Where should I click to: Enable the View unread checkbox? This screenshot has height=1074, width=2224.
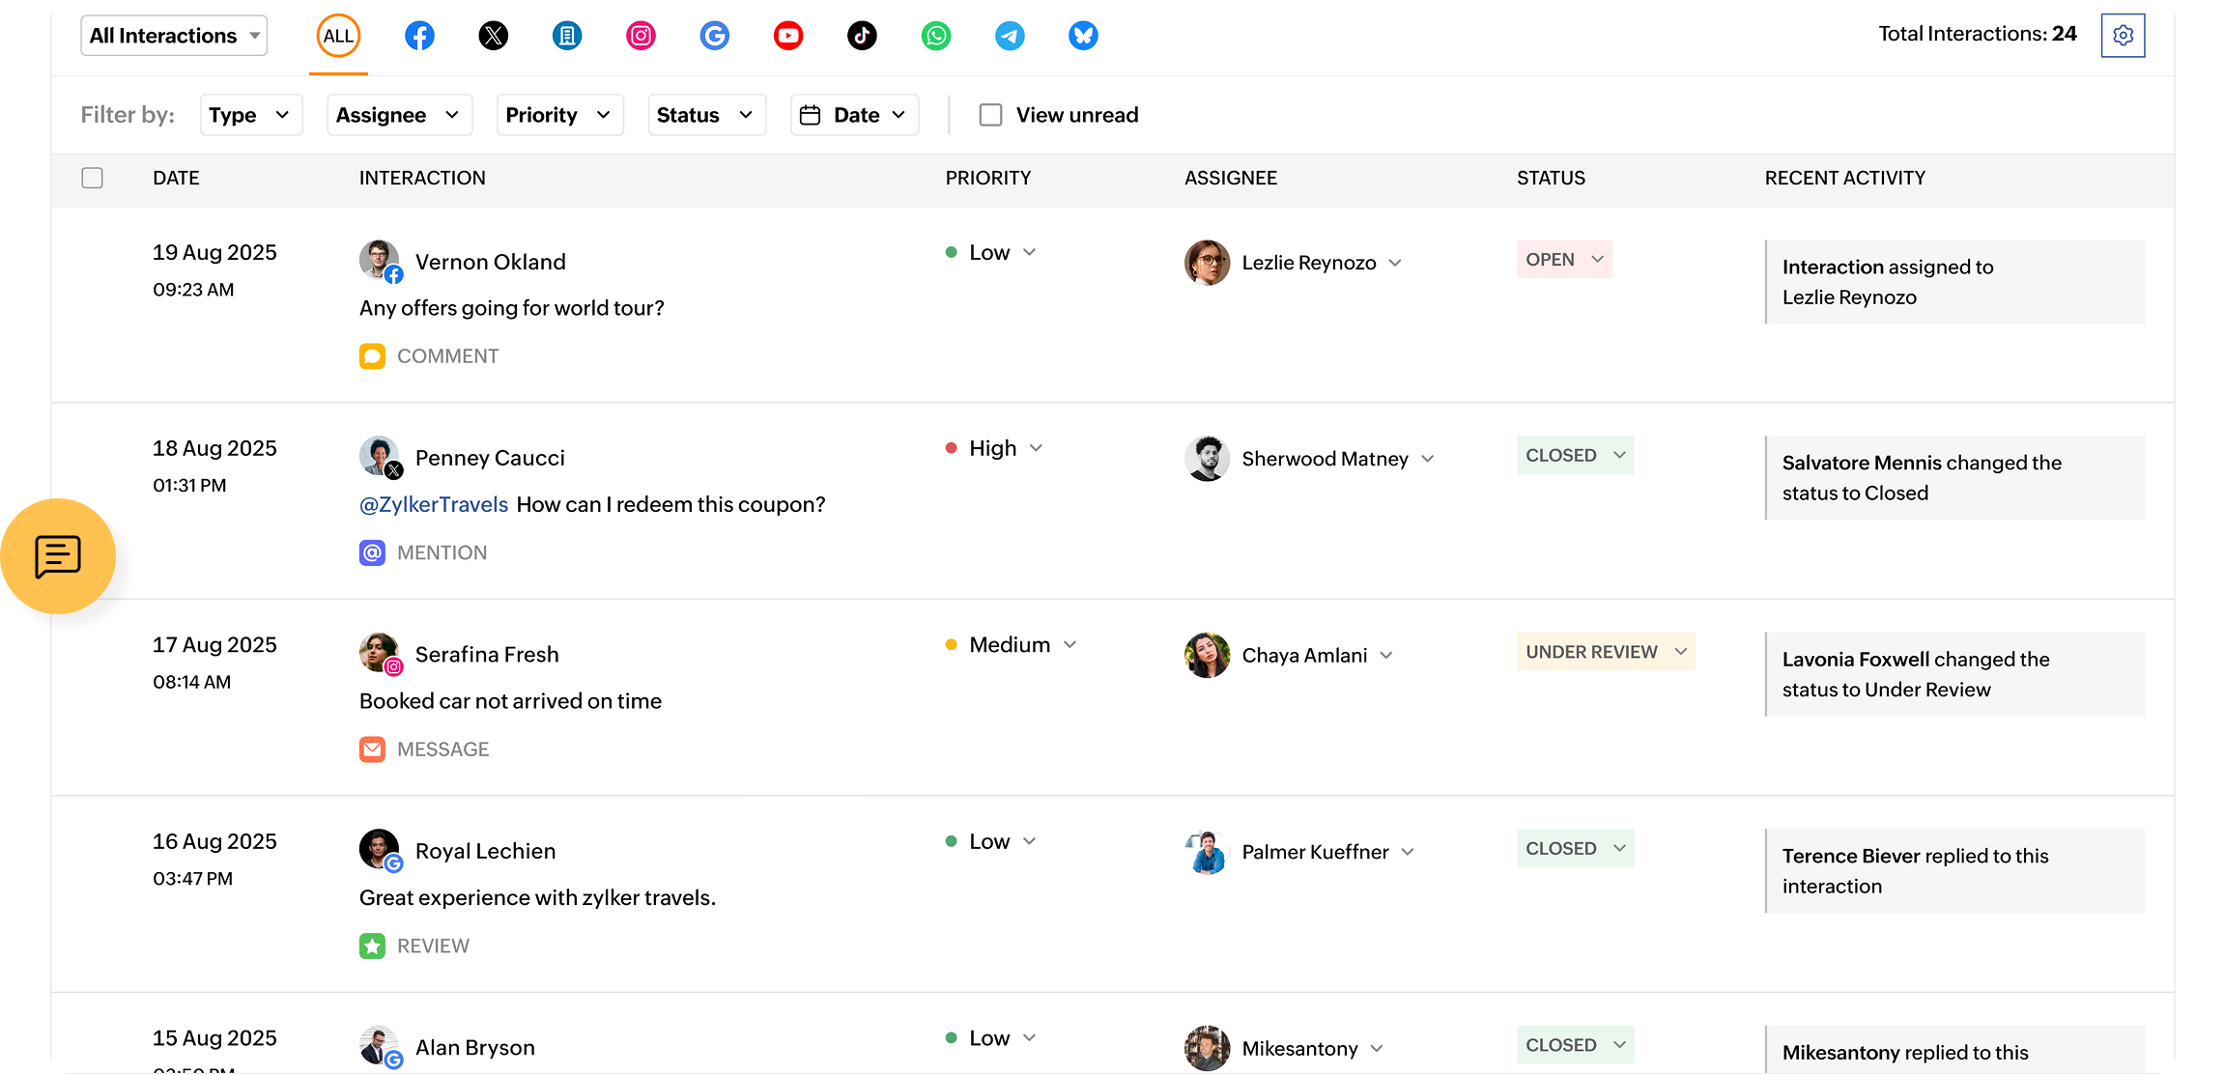tap(990, 114)
